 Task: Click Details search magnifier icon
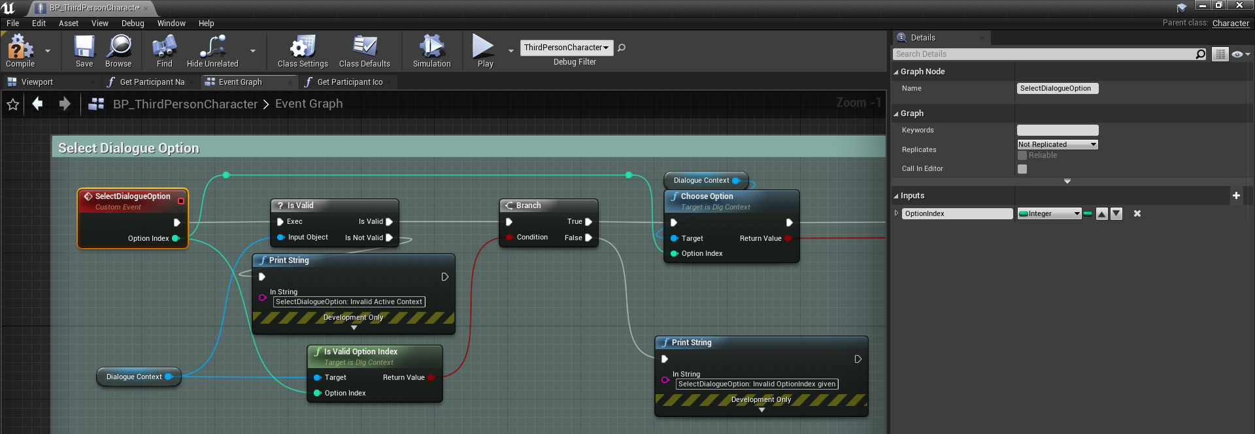[x=1201, y=54]
